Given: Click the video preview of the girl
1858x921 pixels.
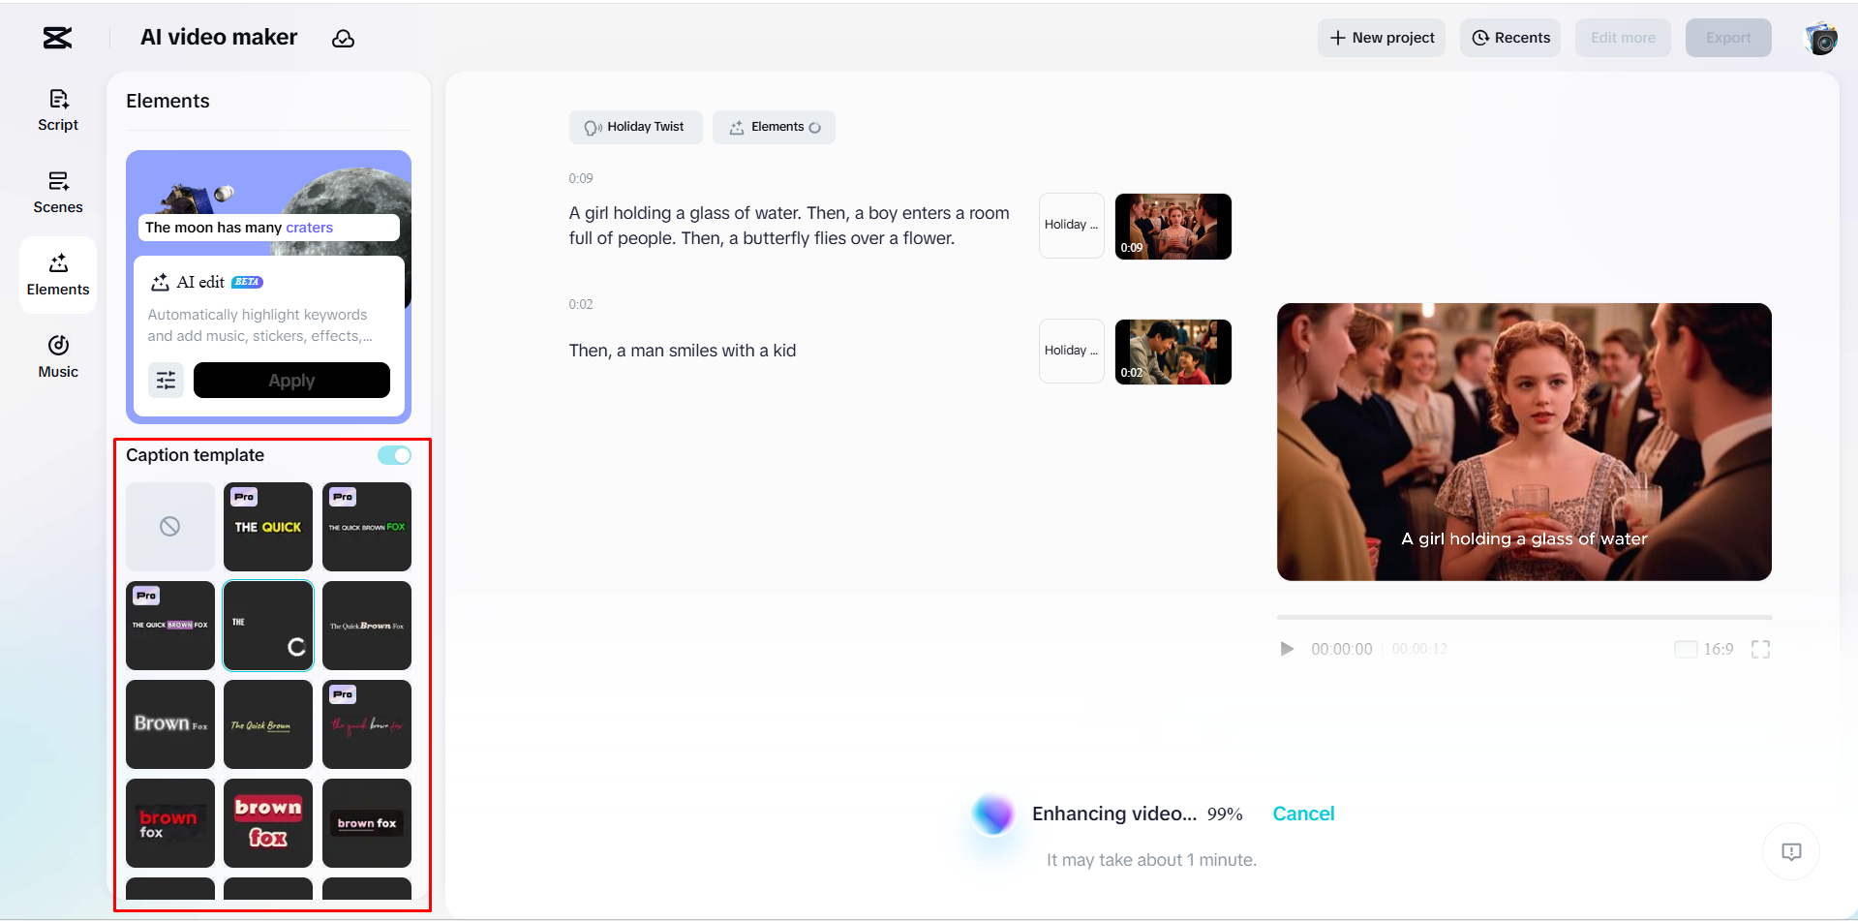Looking at the screenshot, I should (1524, 442).
